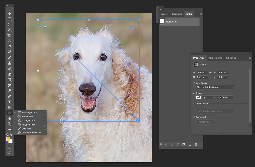This screenshot has width=255, height=167.
Task: Select the Eyedropper tool
Action: click(9, 47)
